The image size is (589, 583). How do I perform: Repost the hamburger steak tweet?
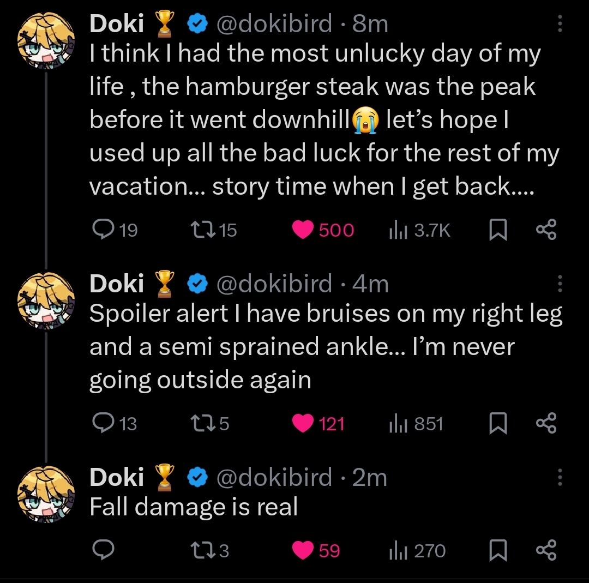[203, 230]
